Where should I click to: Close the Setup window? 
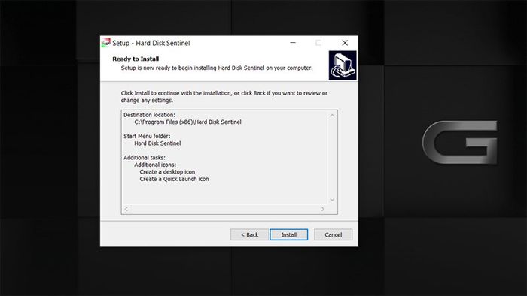[x=345, y=43]
